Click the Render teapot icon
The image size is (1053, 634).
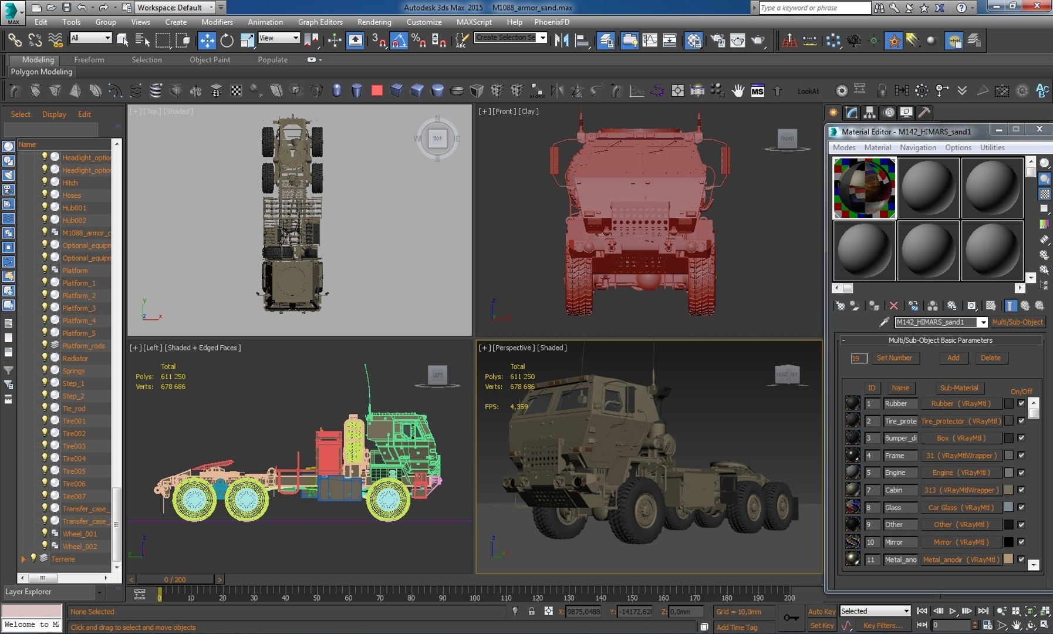tap(758, 41)
